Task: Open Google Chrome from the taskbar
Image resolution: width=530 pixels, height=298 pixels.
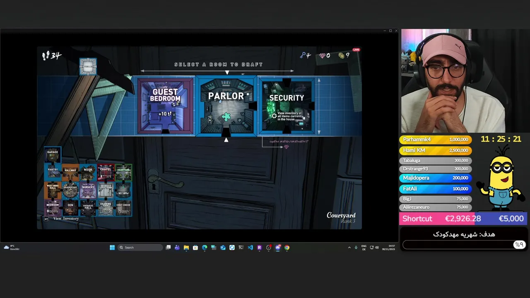Action: click(287, 248)
